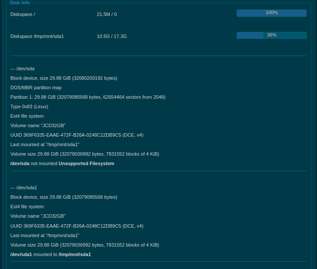This screenshot has width=317, height=269.
Task: Select the "Diskspace /" label
Action: click(x=22, y=14)
